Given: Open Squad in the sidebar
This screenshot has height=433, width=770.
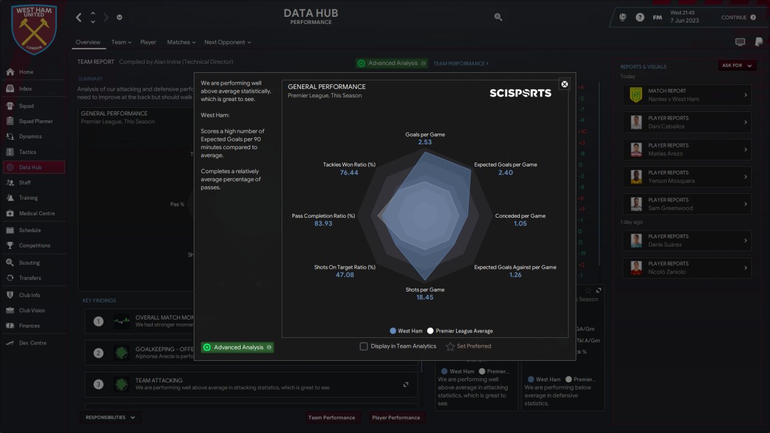Looking at the screenshot, I should 33,106.
